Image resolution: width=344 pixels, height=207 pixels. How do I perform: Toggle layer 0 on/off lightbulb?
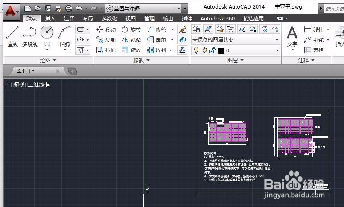click(x=196, y=50)
